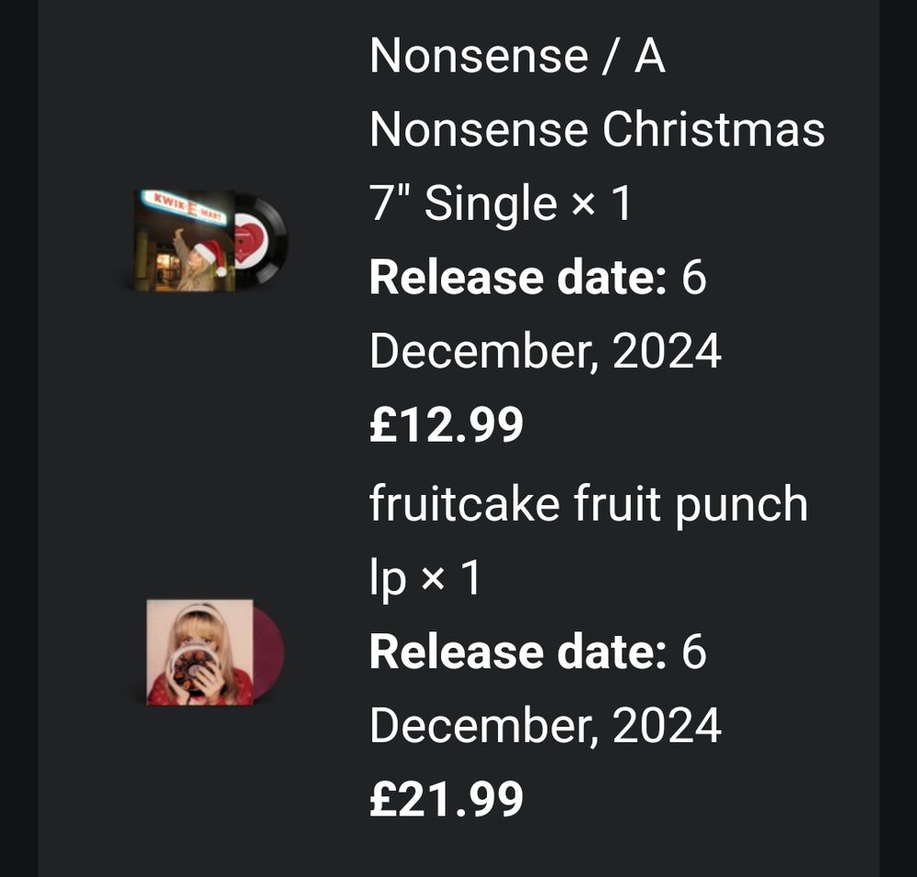Click the black vinyl disc with heart label

[260, 239]
